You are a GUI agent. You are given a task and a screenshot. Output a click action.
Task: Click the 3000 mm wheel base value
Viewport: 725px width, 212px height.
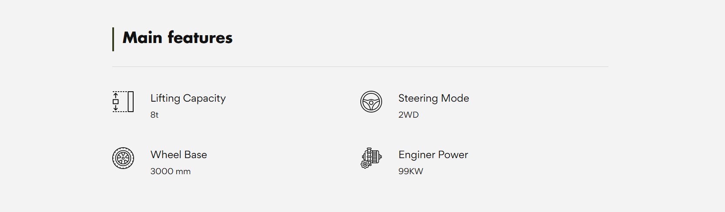[170, 171]
